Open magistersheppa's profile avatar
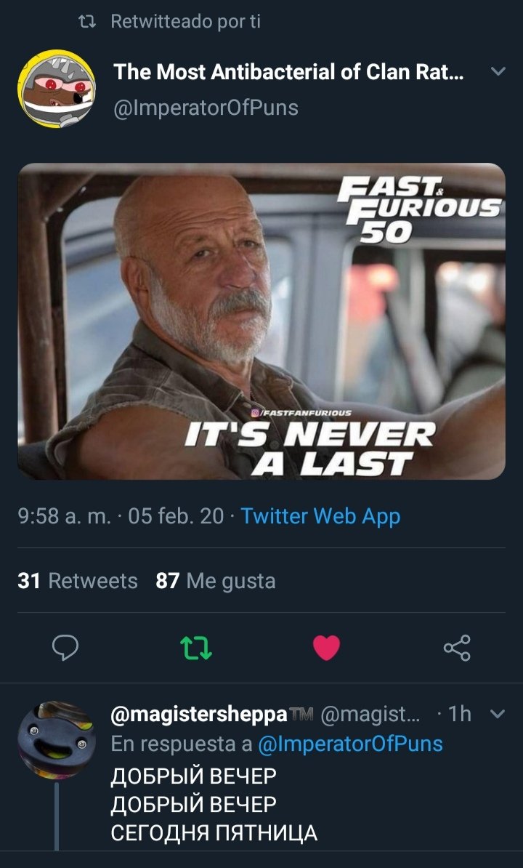The image size is (523, 868). 57,740
